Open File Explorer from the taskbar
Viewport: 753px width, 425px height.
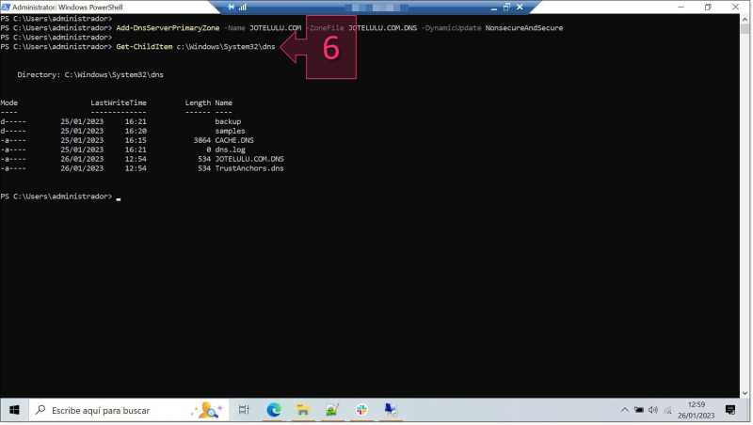coord(303,410)
